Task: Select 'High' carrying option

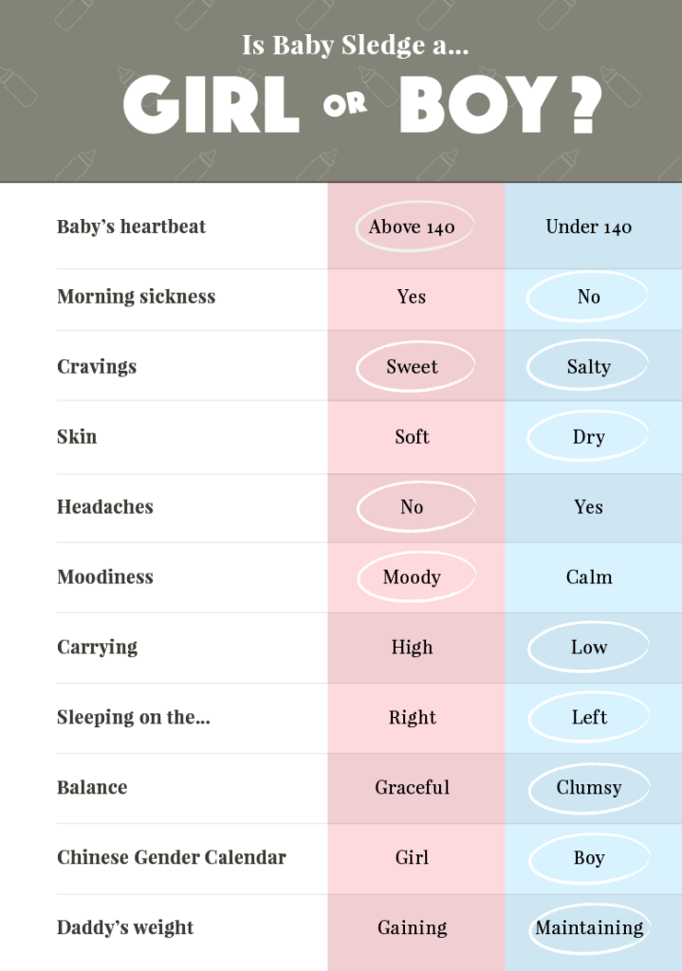Action: (412, 647)
